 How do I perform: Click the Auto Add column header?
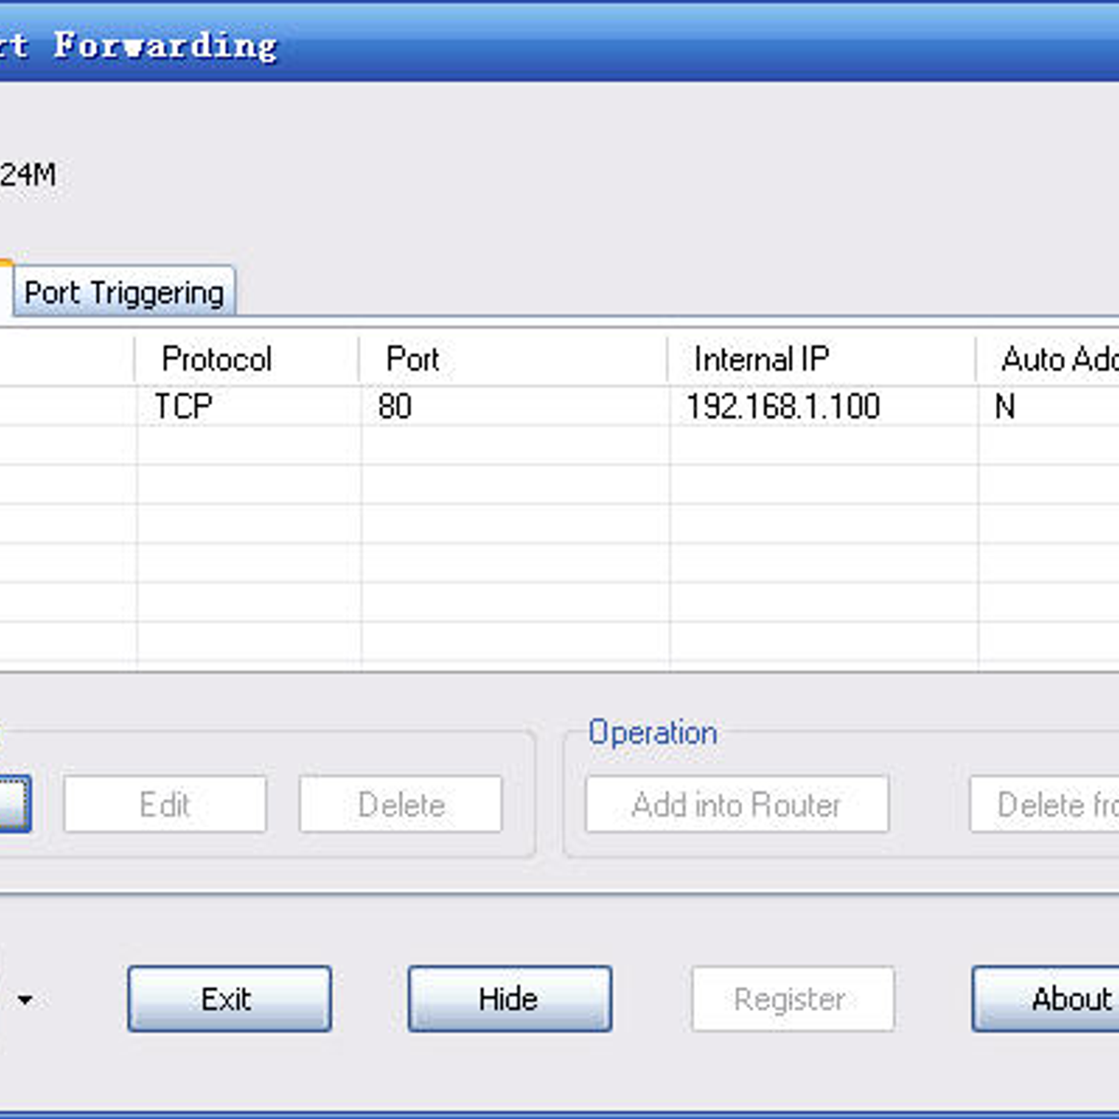coord(1054,359)
